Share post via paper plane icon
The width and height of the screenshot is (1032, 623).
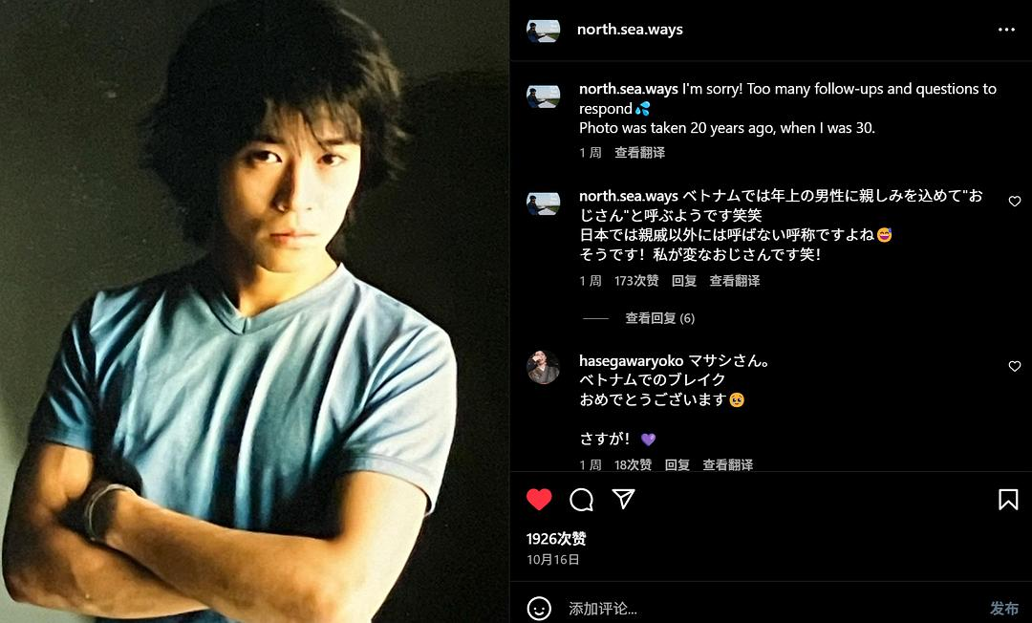tap(623, 499)
